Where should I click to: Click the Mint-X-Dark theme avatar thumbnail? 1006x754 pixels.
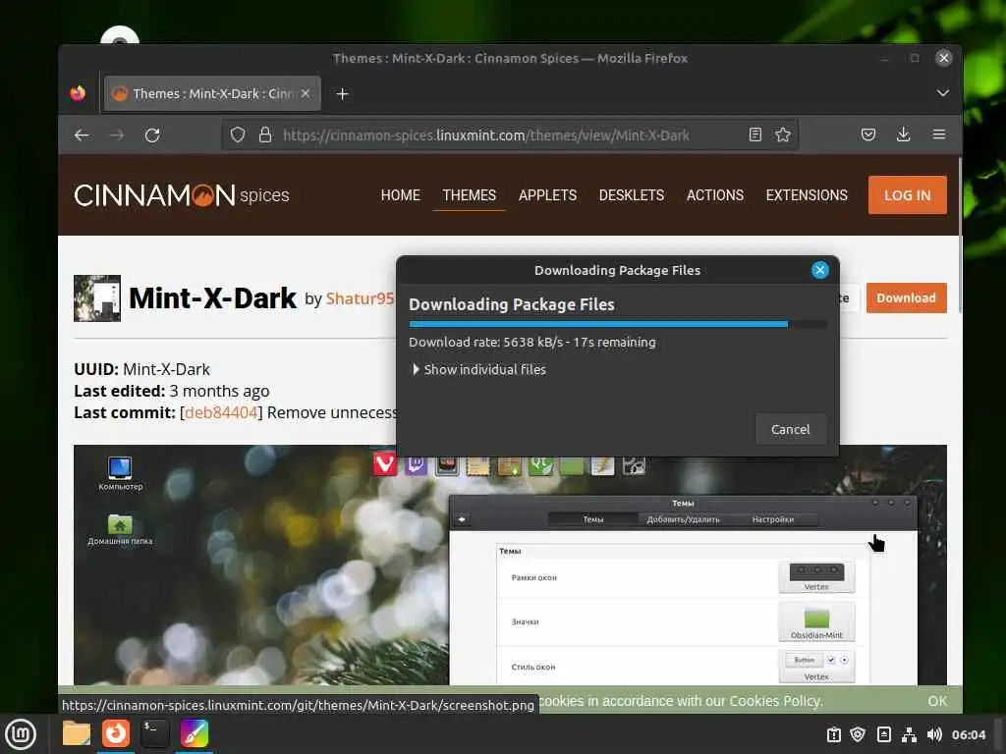click(97, 298)
